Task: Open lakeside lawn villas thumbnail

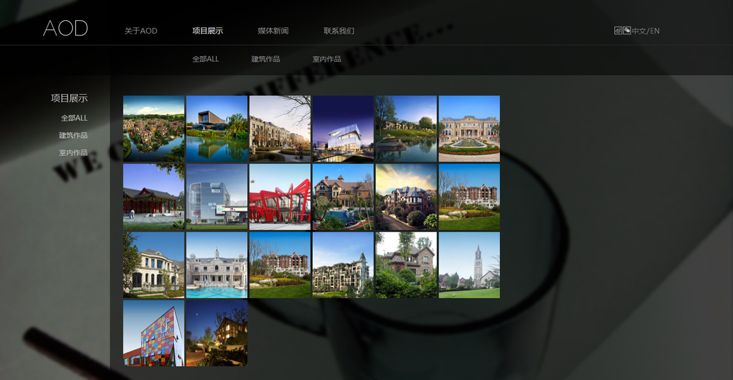Action: pyautogui.click(x=406, y=129)
